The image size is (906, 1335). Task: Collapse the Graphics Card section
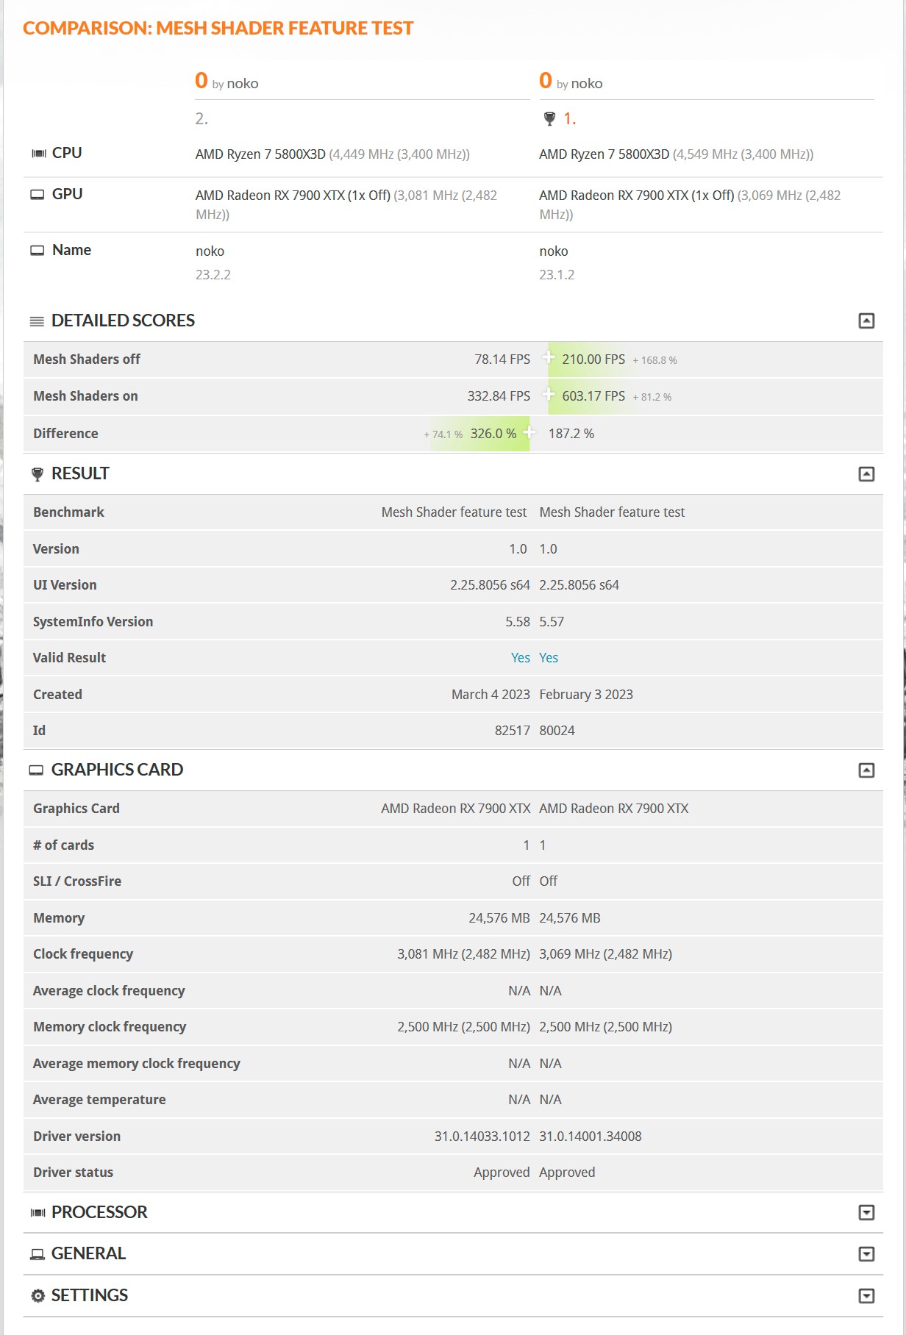pyautogui.click(x=866, y=770)
